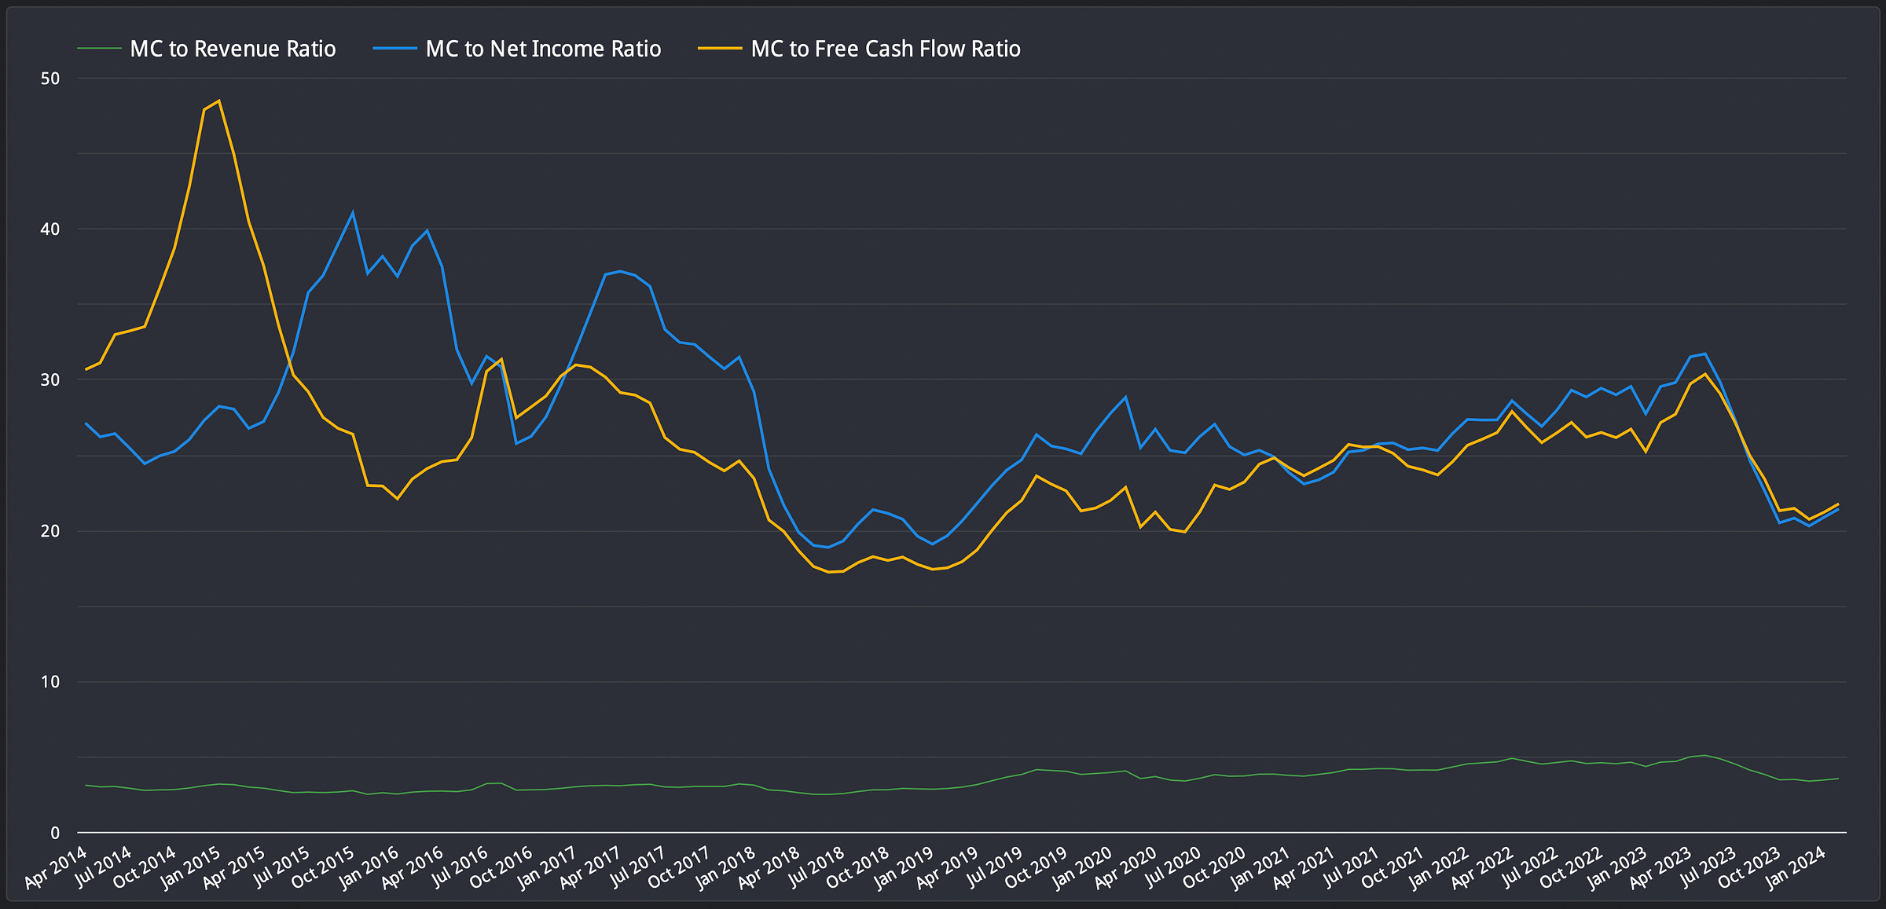Select the Apr 2014 x-axis label
This screenshot has height=909, width=1886.
57,867
